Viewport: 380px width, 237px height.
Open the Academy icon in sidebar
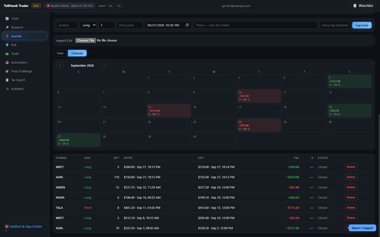tap(7, 89)
